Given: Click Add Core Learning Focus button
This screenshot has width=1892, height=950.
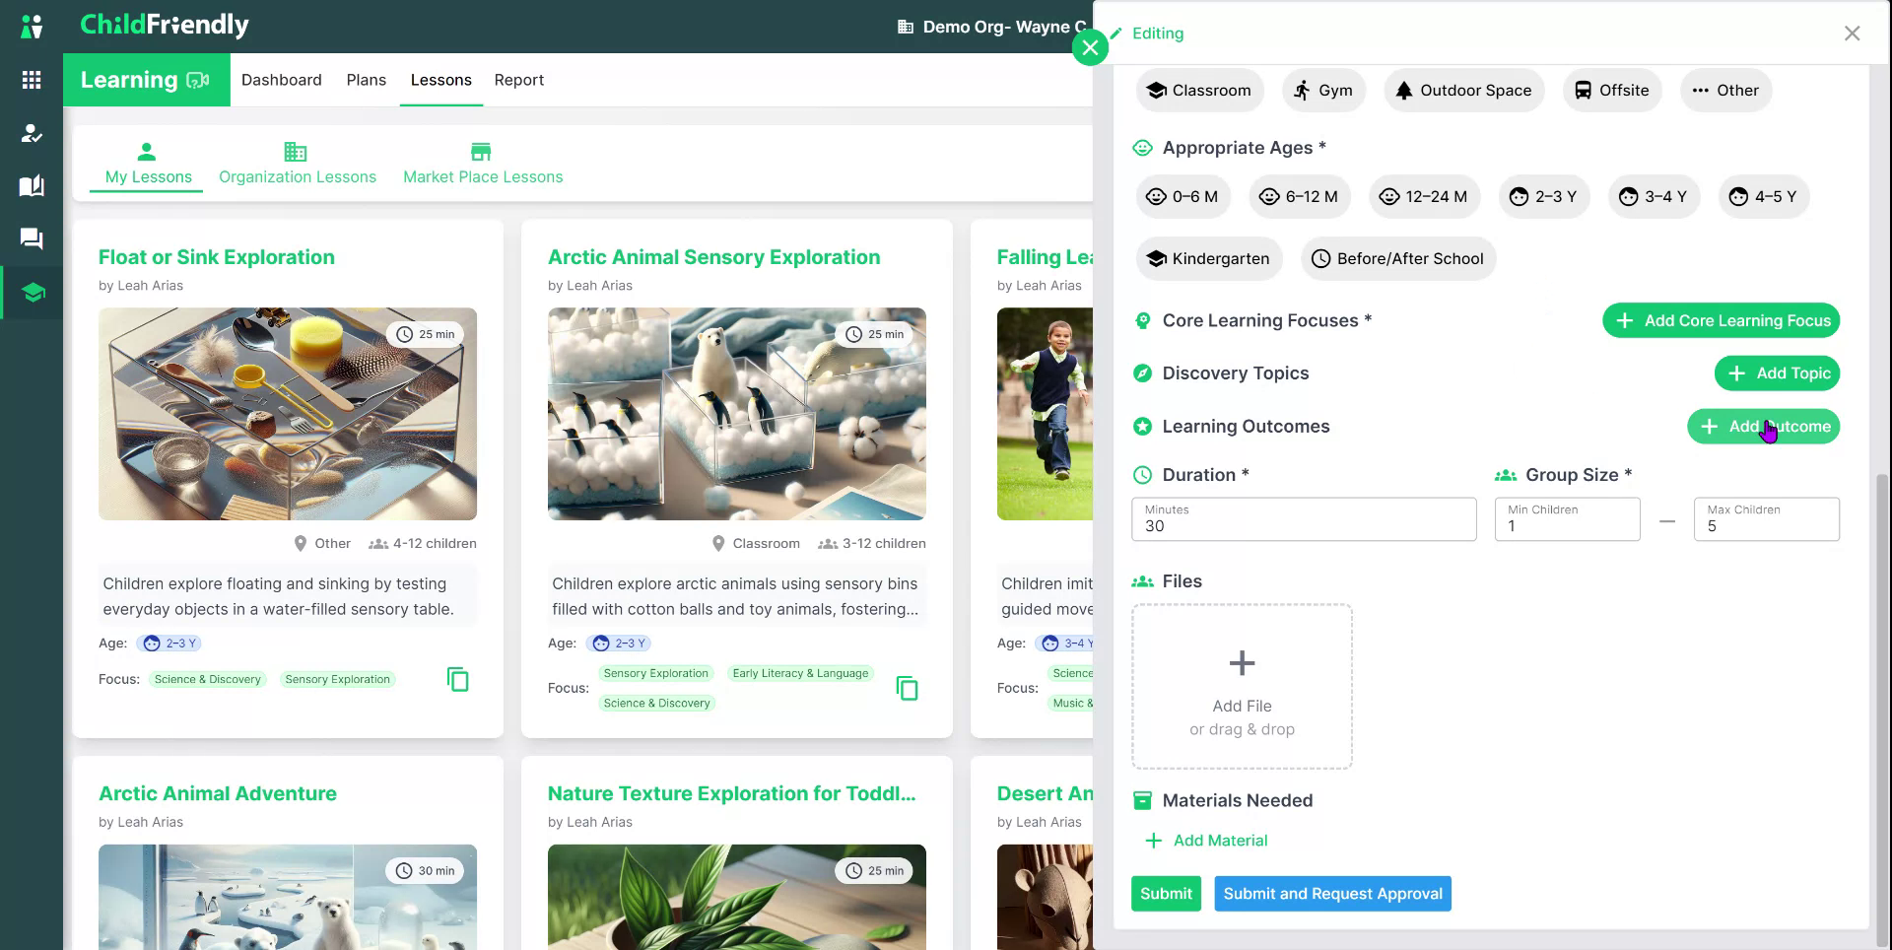Looking at the screenshot, I should [1721, 320].
